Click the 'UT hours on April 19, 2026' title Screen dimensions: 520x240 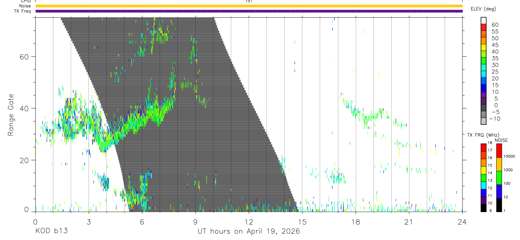tap(249, 231)
